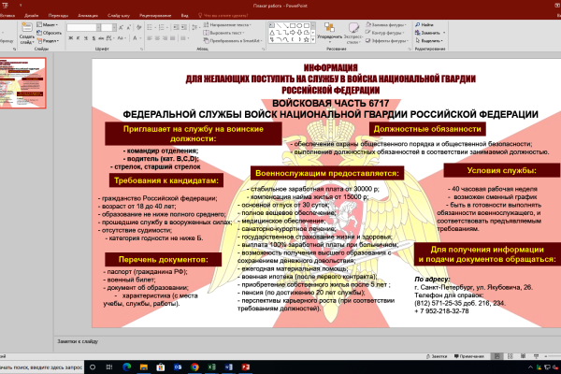
Task: Select the right arrow shape in gallery
Action: click(x=293, y=33)
